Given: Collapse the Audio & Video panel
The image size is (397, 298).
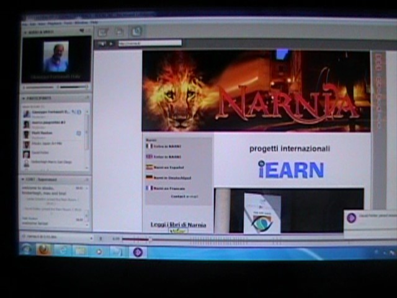Looking at the screenshot, I should pos(25,33).
